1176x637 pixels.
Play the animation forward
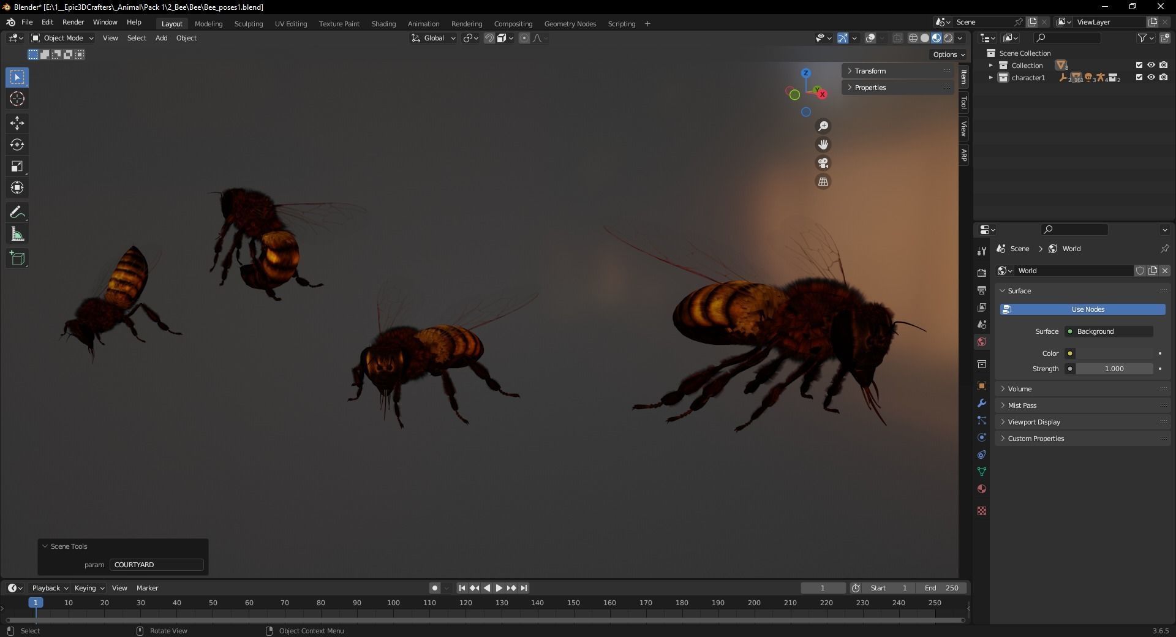coord(499,588)
